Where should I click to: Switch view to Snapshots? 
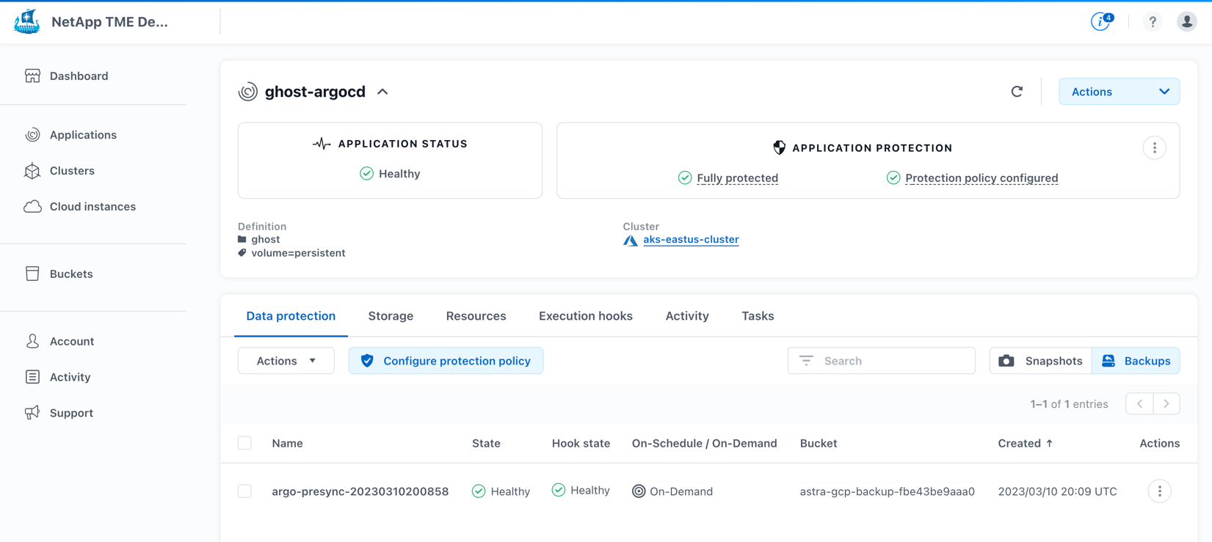pos(1040,361)
